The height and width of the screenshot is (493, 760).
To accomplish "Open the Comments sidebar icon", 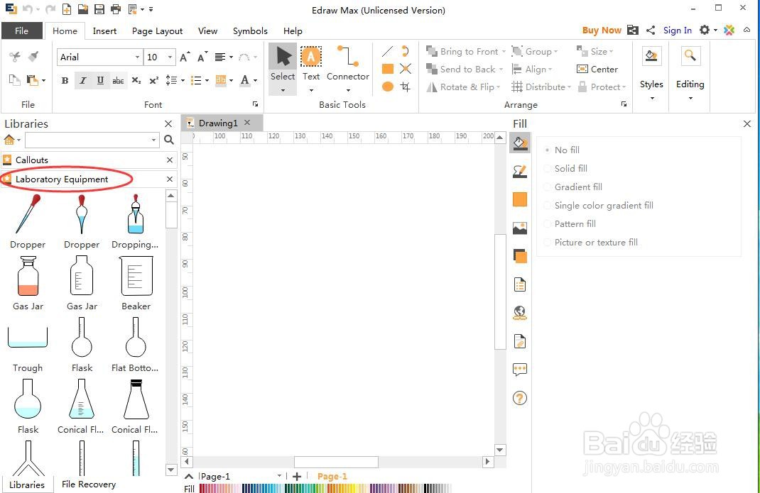I will coord(520,370).
